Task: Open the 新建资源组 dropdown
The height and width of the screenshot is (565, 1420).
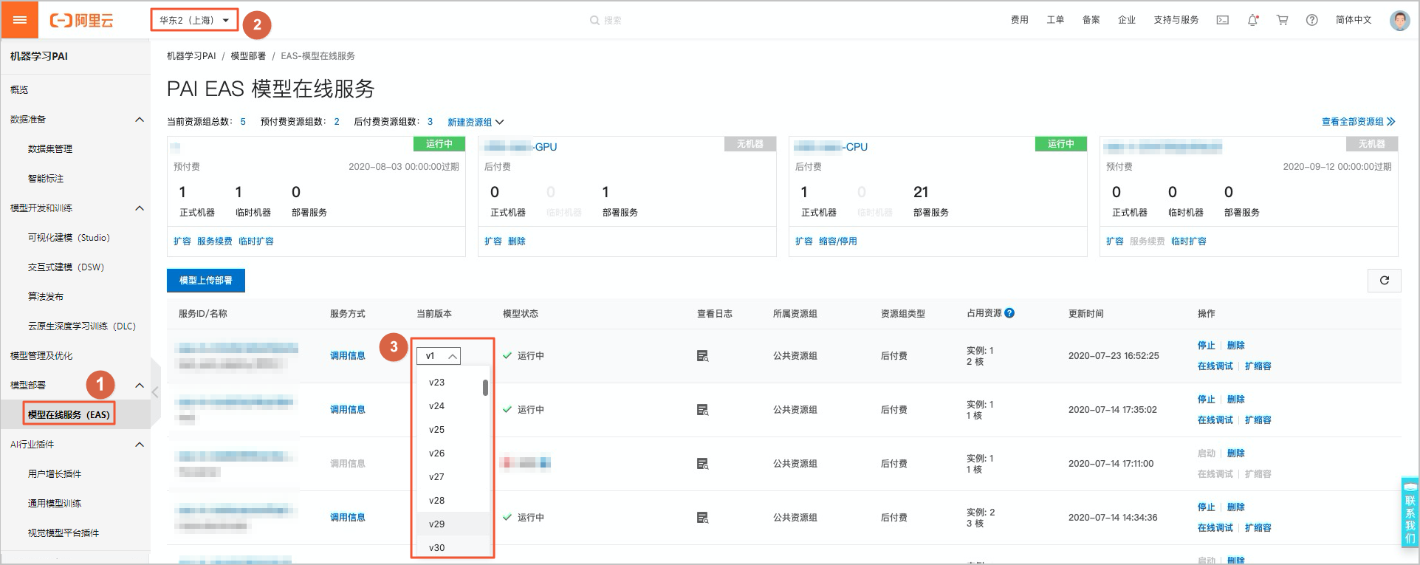Action: pos(476,122)
